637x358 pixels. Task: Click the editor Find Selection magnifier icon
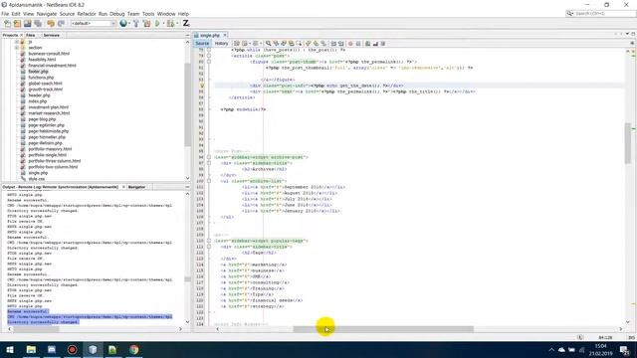268,44
